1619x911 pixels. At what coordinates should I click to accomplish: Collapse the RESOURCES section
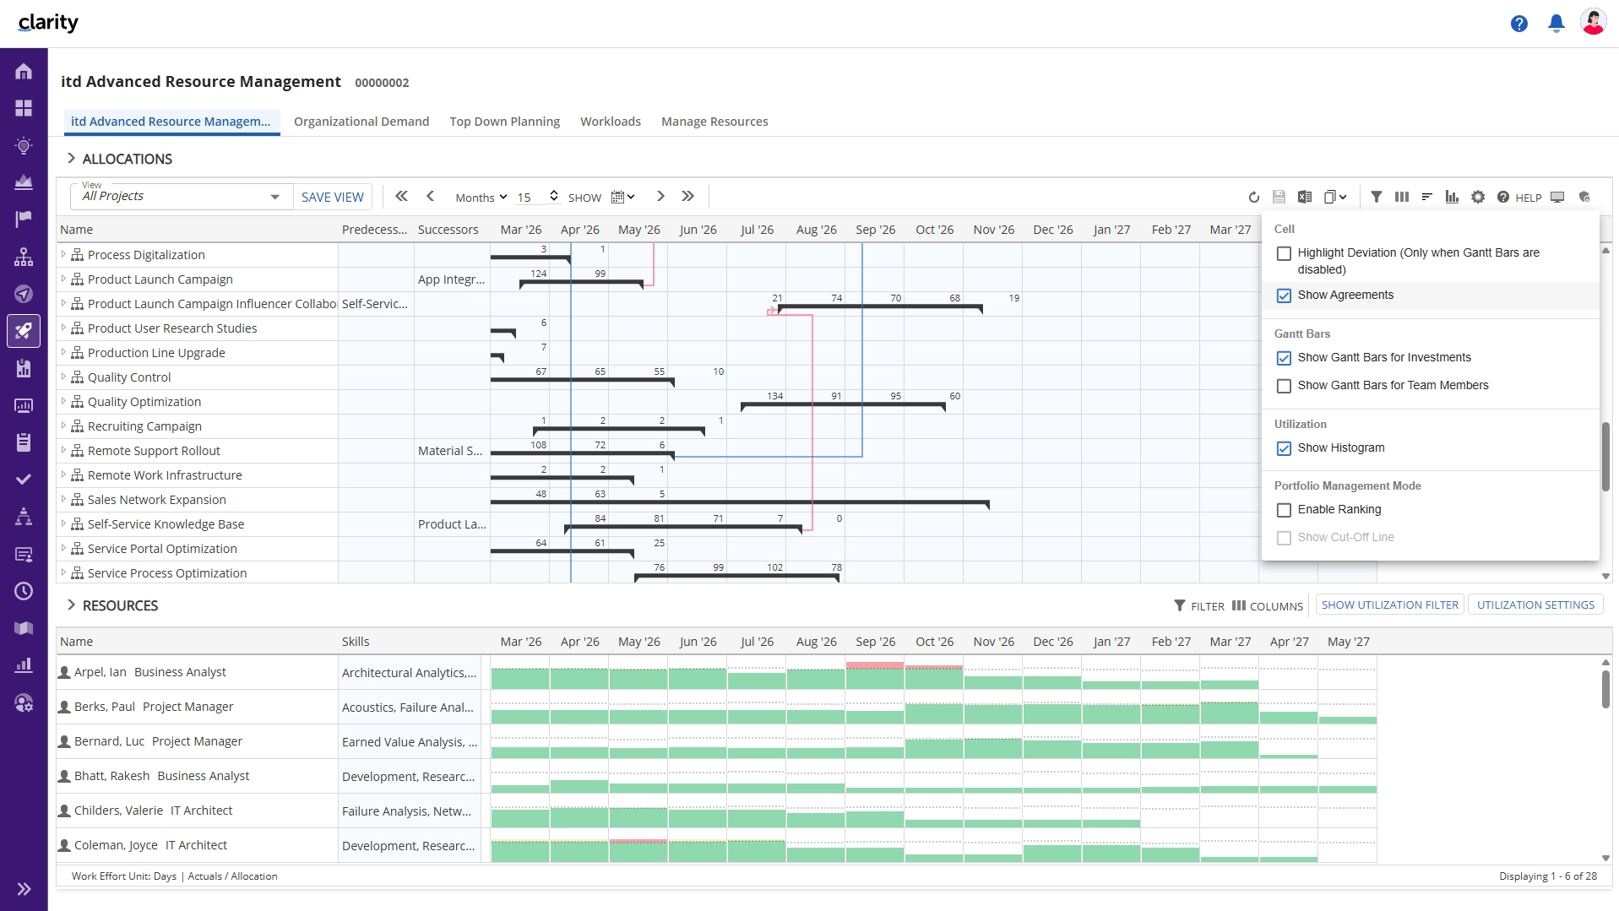click(x=71, y=605)
